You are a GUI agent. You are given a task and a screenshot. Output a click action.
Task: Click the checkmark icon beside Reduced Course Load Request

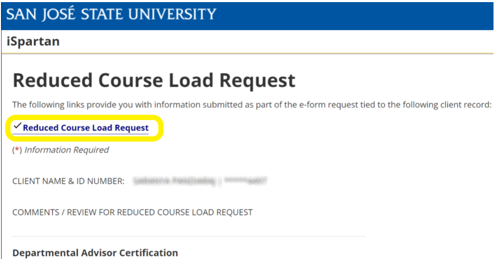(x=17, y=126)
